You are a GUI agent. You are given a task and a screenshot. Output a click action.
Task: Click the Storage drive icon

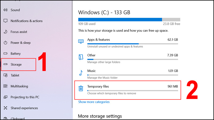(x=5, y=65)
